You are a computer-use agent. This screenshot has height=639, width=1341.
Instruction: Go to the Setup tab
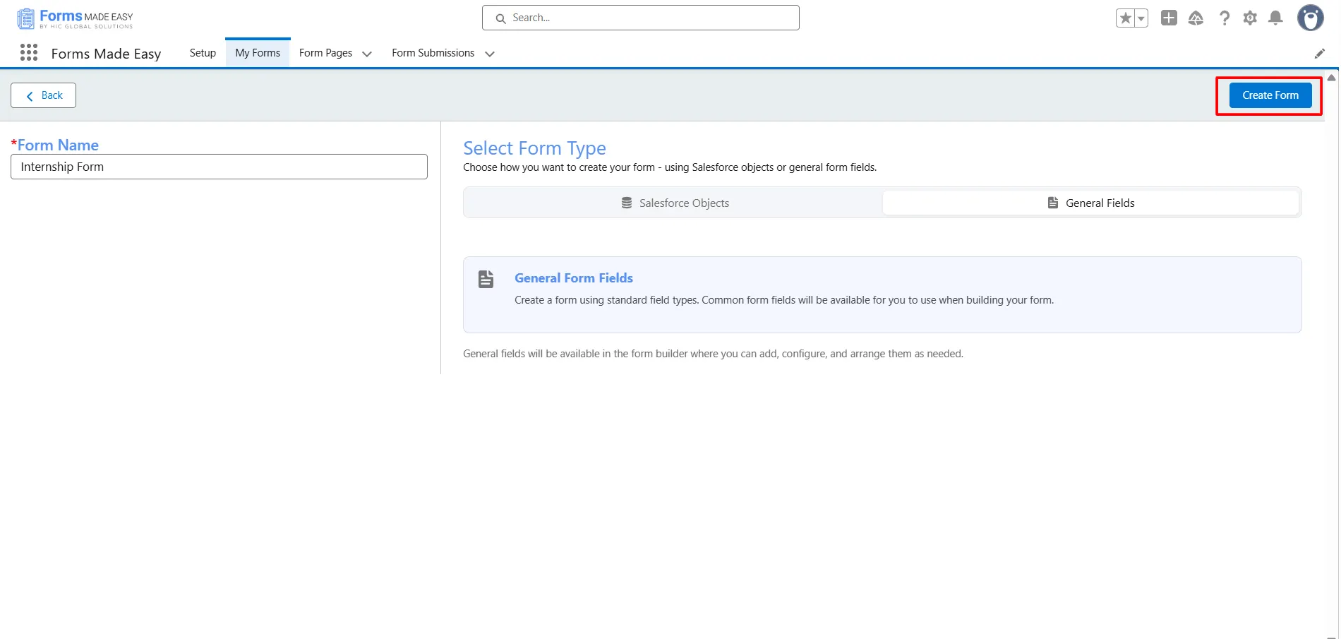point(203,53)
